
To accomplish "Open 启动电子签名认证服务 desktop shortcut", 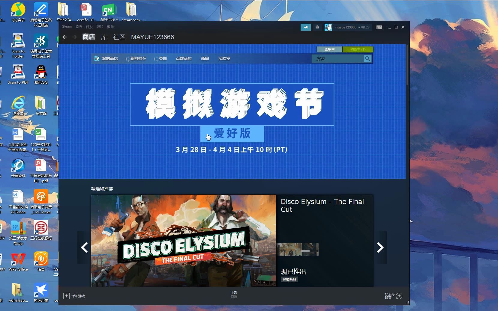I will tap(41, 14).
